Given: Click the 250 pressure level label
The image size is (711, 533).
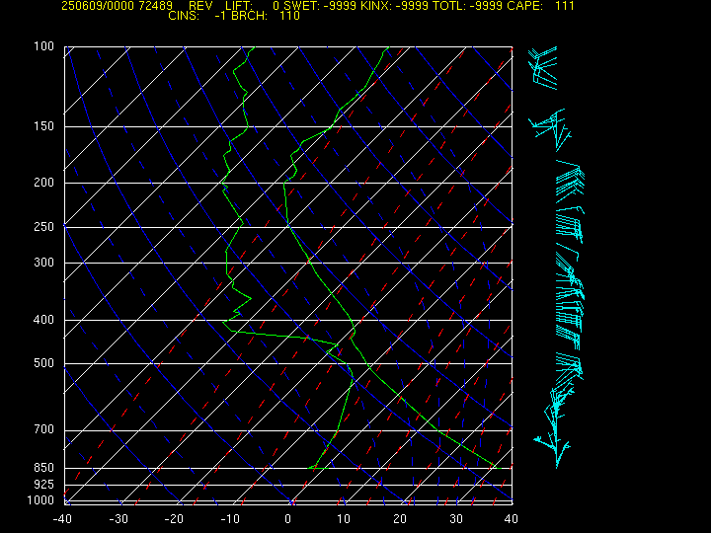Looking at the screenshot, I should pyautogui.click(x=44, y=227).
